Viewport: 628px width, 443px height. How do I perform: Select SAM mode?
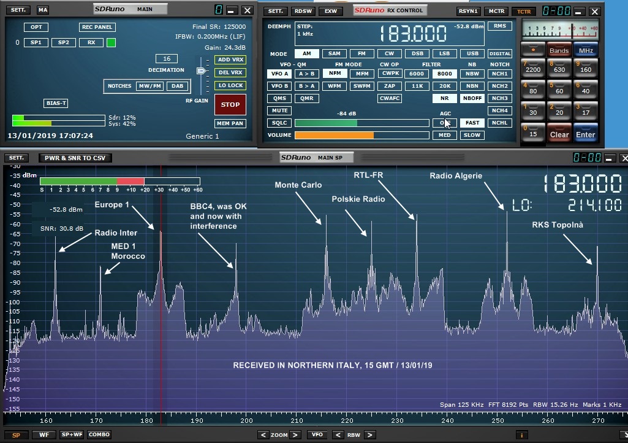tap(335, 53)
